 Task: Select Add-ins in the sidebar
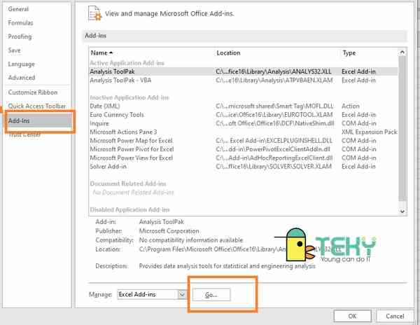coord(38,120)
